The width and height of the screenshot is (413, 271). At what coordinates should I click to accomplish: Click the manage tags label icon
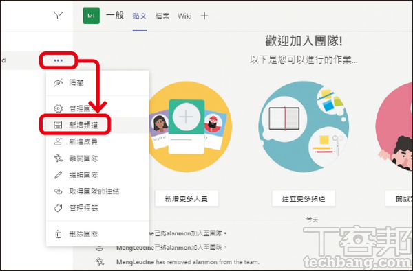(59, 208)
